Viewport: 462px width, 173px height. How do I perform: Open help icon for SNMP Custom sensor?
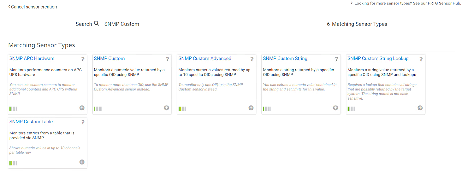(x=167, y=59)
